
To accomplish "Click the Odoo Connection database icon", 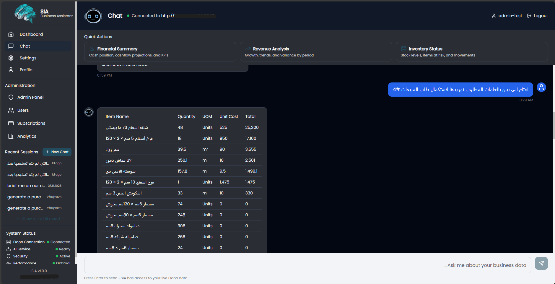I will [9, 242].
